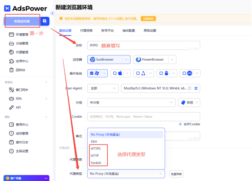
Task: Switch to the 指纹配置 tab
Action: [129, 31]
